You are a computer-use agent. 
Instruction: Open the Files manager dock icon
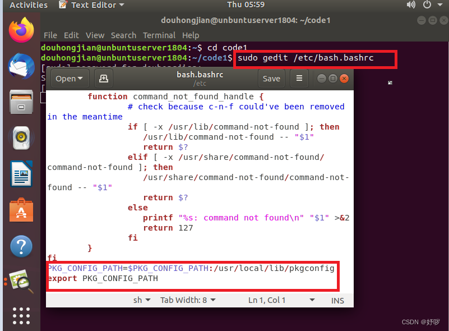click(21, 102)
